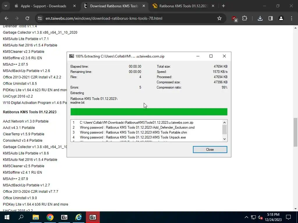Toggle the browser side panel
This screenshot has height=223, width=298.
click(271, 18)
